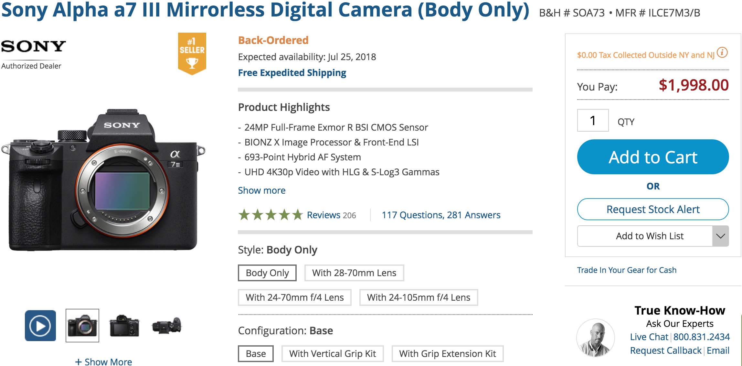Select the front view camera thumbnail
The height and width of the screenshot is (366, 742).
tap(82, 326)
